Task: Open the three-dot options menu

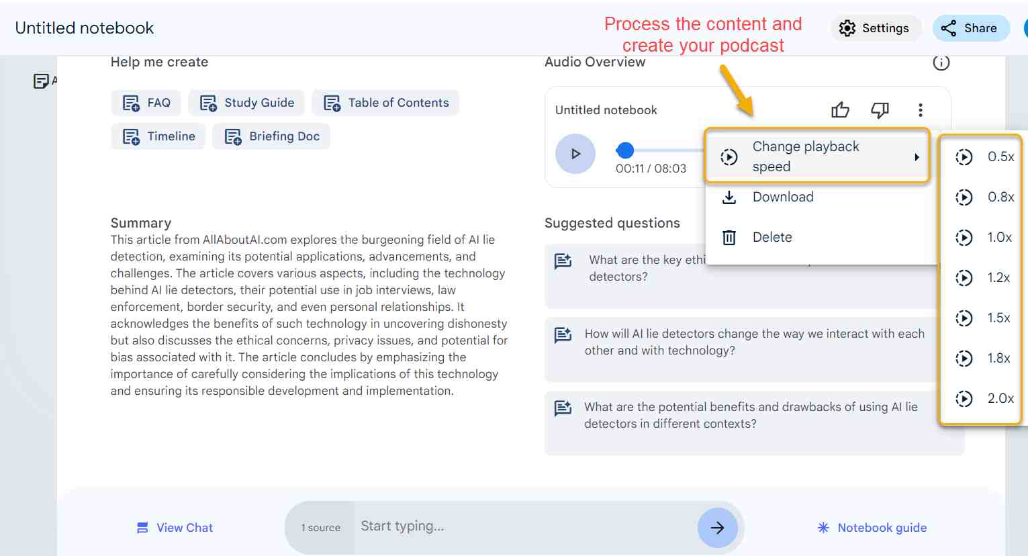Action: point(920,109)
